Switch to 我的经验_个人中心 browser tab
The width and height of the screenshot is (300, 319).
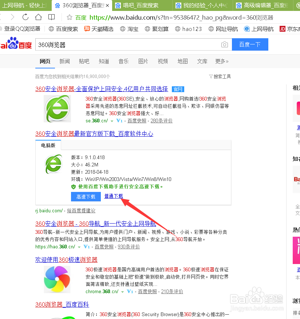coord(203,5)
